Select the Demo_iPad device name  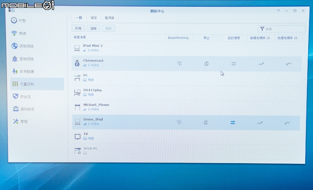tap(93, 119)
